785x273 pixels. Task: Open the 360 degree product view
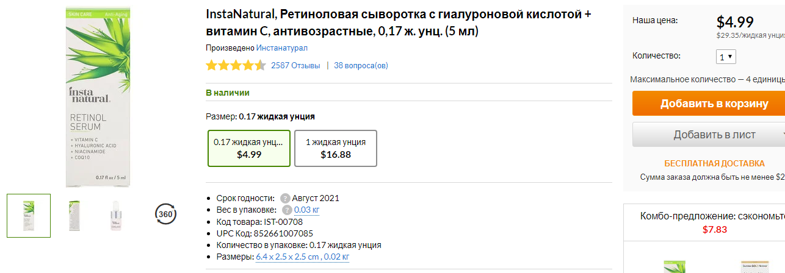(x=166, y=214)
